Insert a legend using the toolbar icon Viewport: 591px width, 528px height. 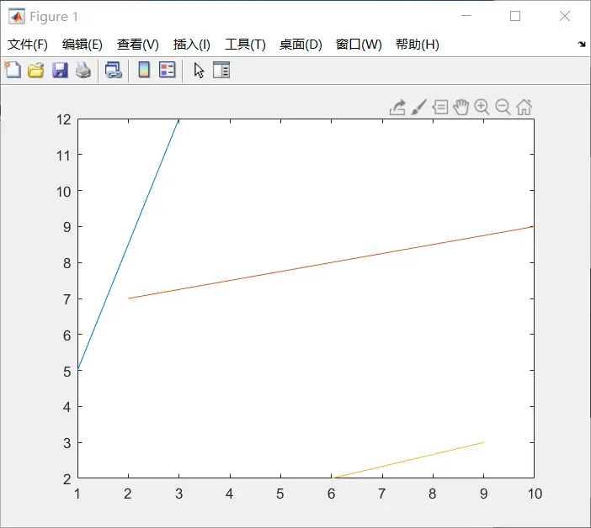tap(168, 70)
